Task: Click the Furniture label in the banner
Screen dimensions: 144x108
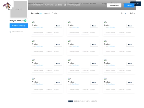Action: (49, 5)
